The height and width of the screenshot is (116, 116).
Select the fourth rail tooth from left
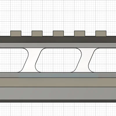(x=79, y=34)
